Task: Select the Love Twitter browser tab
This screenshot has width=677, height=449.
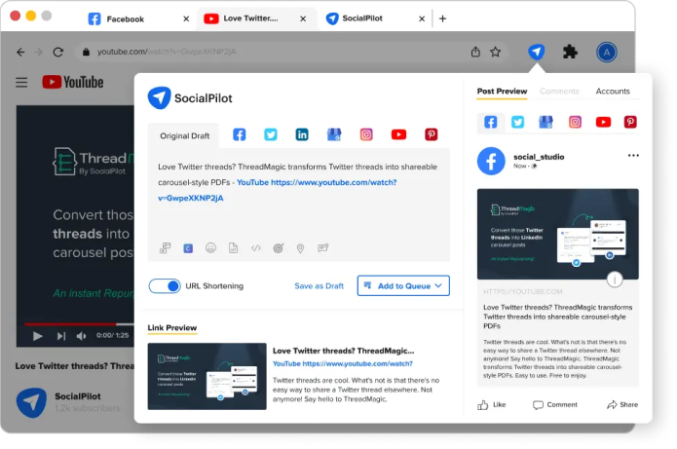Action: click(x=255, y=19)
